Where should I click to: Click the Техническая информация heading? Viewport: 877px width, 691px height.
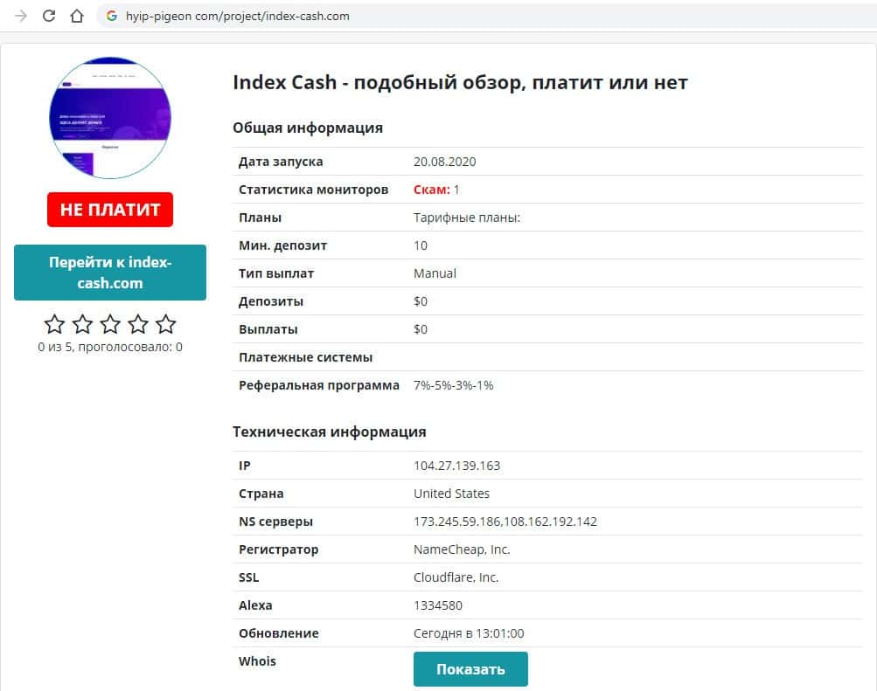[x=330, y=432]
